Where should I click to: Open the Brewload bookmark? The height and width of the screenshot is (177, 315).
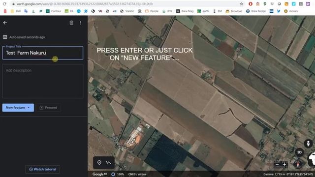pyautogui.click(x=234, y=11)
